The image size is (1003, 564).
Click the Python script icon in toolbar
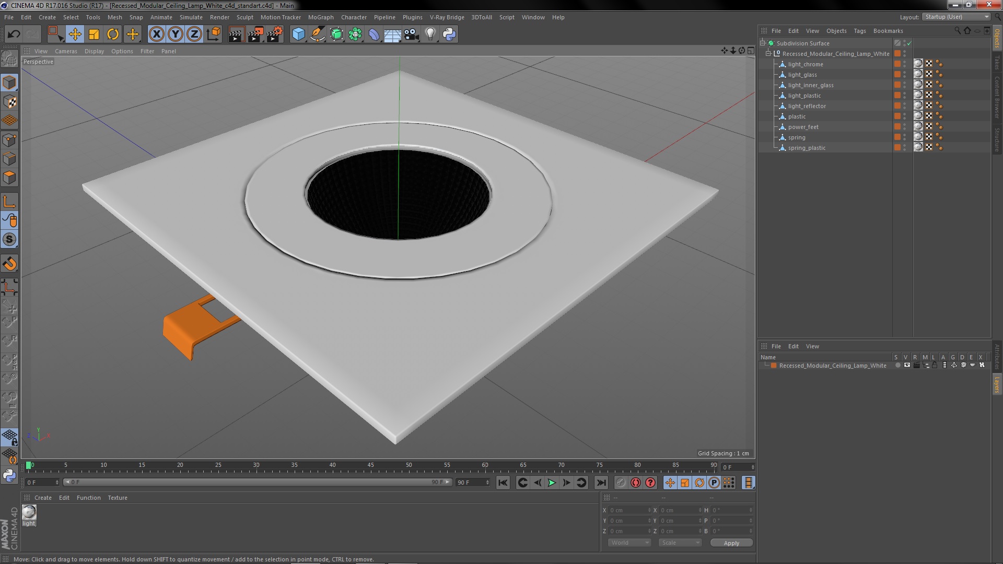[x=449, y=34]
